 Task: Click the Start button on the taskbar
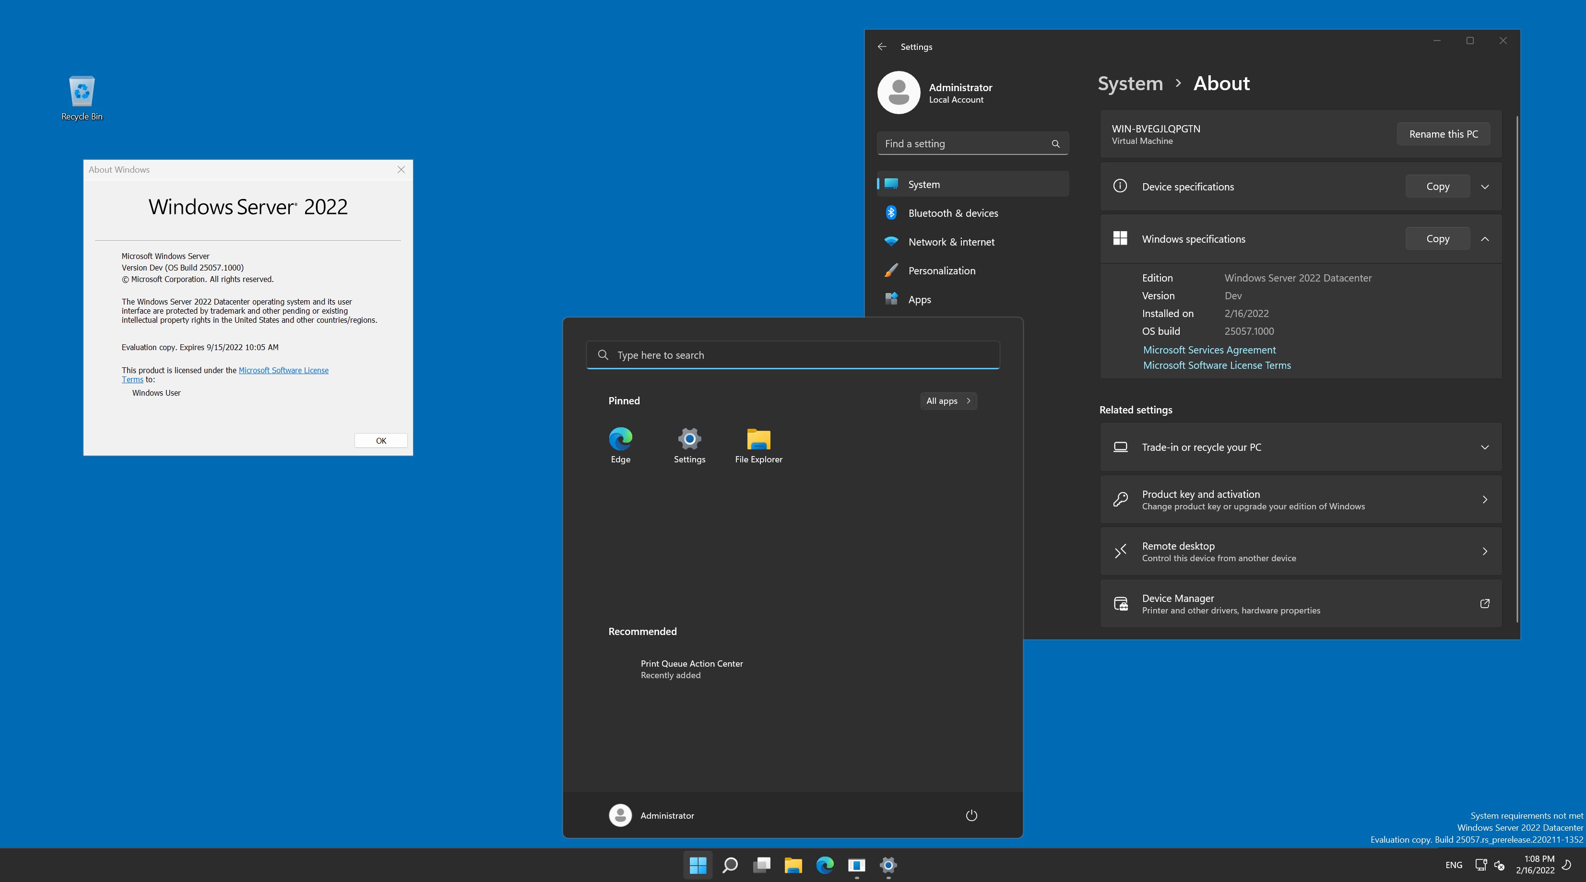(x=698, y=864)
